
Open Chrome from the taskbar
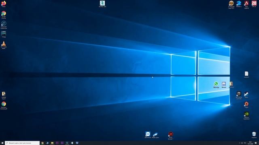(x=42, y=143)
